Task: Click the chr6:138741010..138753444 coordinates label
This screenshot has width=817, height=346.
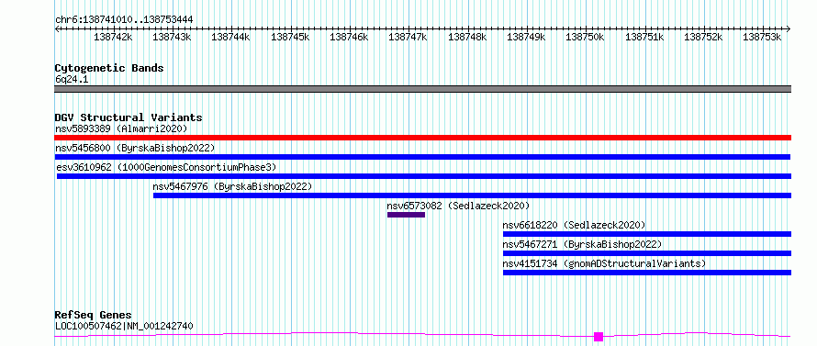Action: (x=124, y=20)
